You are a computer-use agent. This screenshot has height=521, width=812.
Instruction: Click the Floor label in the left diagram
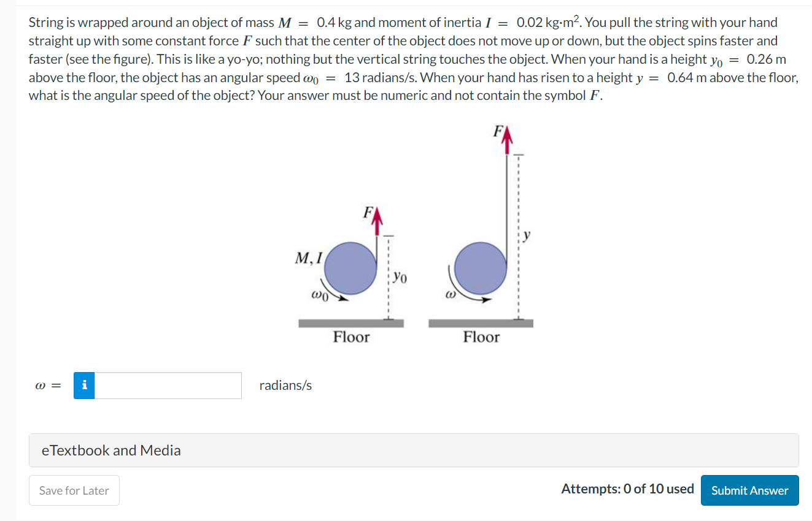pos(351,337)
